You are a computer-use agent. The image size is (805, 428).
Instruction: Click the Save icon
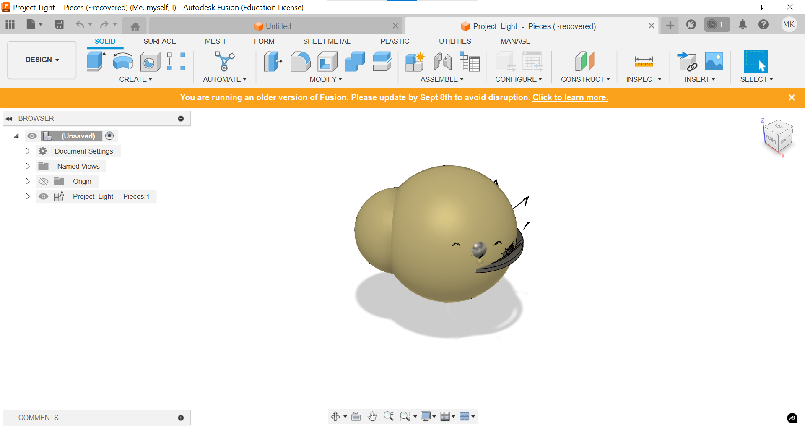[59, 25]
